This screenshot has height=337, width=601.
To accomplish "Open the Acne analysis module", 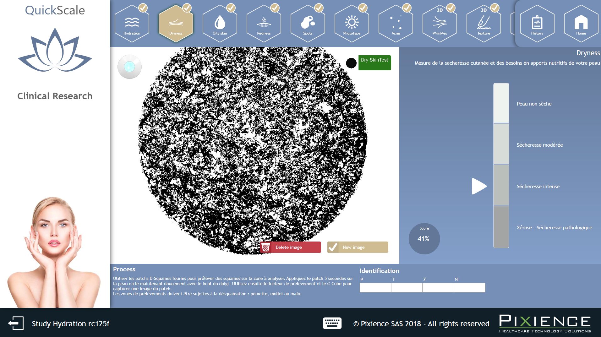I will pos(396,24).
